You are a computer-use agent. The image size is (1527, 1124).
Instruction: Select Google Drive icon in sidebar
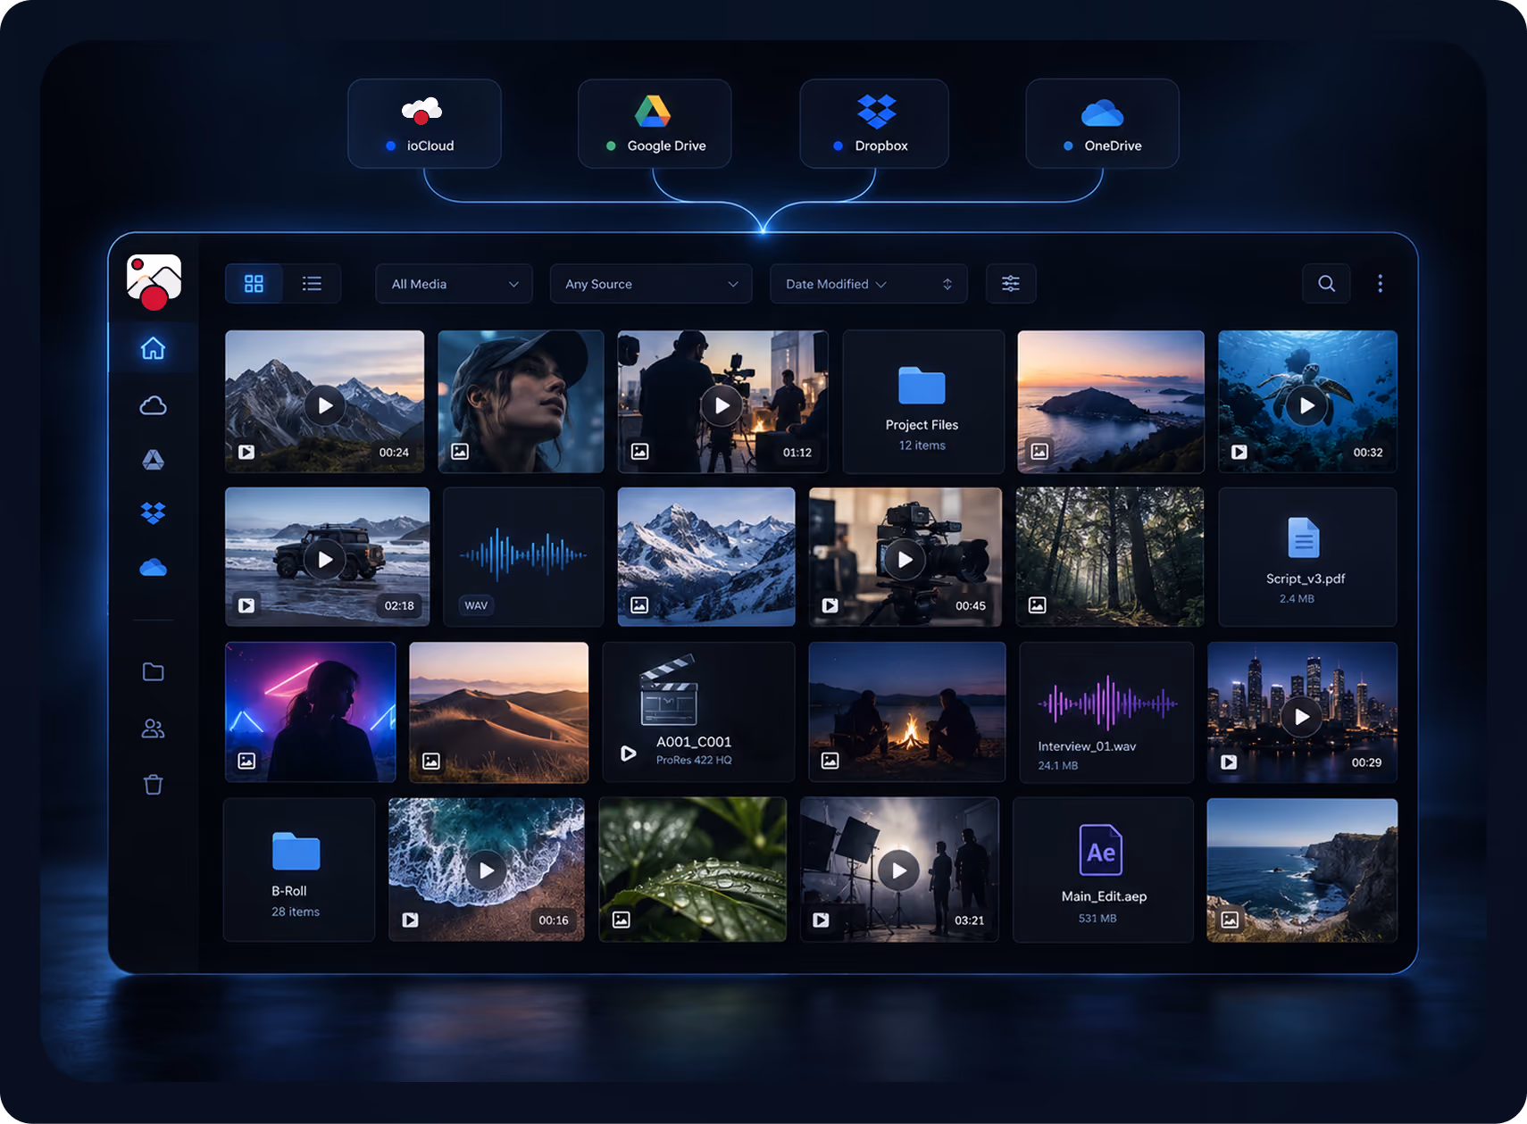tap(153, 460)
